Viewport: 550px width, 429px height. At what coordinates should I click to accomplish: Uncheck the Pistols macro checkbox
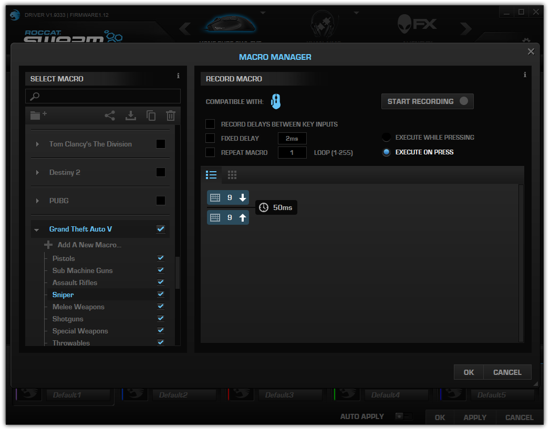(x=161, y=258)
